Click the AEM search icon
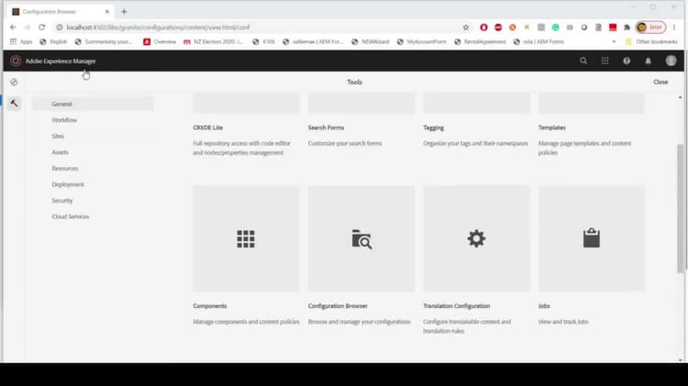This screenshot has width=688, height=386. click(583, 61)
